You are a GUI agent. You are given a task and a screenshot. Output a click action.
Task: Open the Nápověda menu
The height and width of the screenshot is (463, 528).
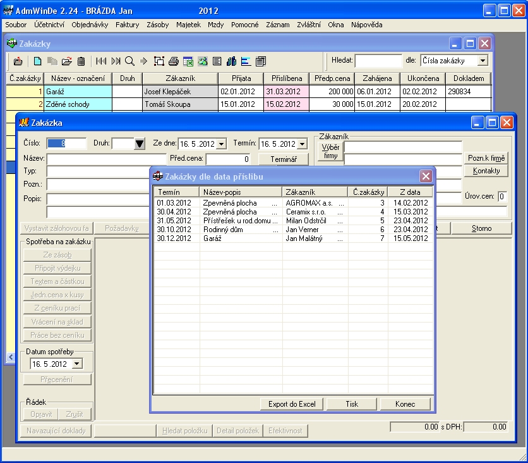coord(366,25)
